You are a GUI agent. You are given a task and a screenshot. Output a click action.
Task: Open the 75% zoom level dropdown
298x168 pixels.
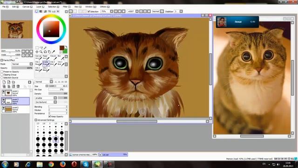tap(112, 11)
